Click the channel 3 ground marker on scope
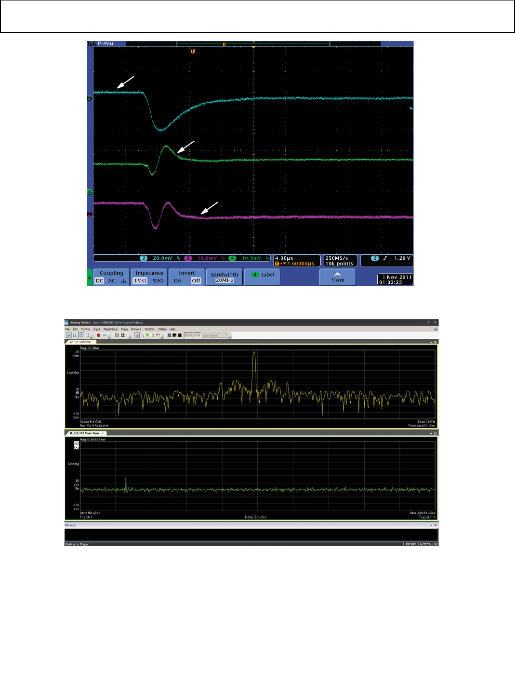This screenshot has height=695, width=515. coord(89,214)
